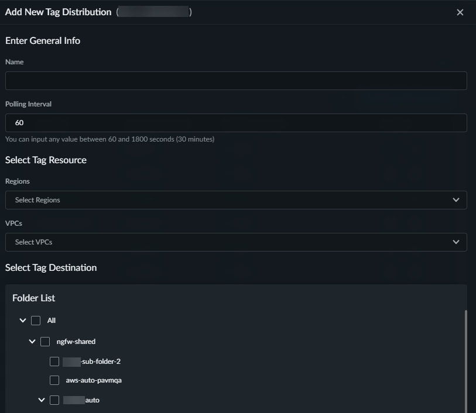
Task: Check the sub-folder-2 checkbox
Action: point(54,362)
